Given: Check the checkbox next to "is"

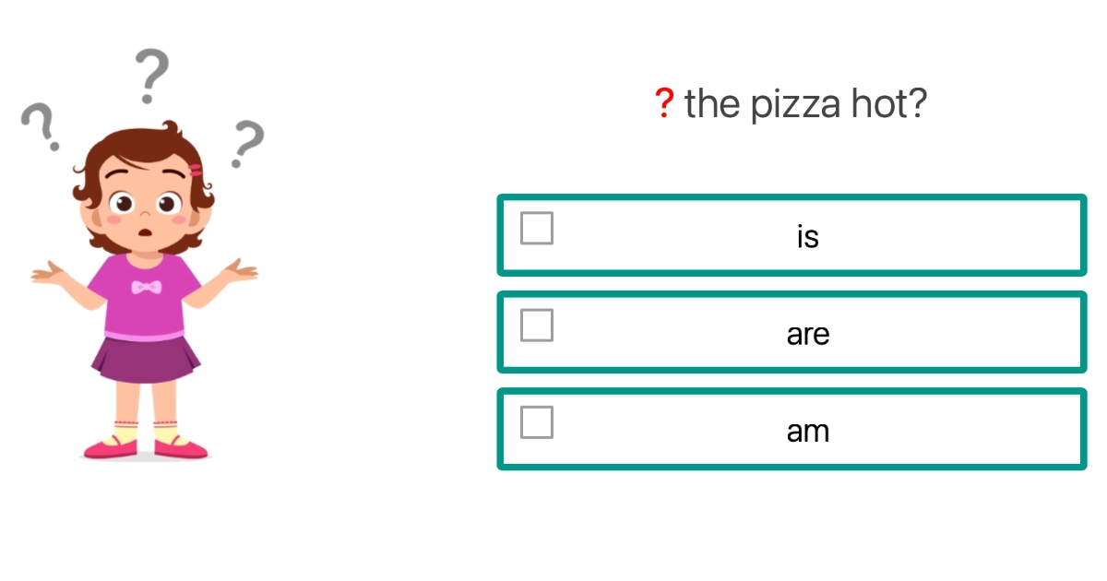Looking at the screenshot, I should click(536, 229).
